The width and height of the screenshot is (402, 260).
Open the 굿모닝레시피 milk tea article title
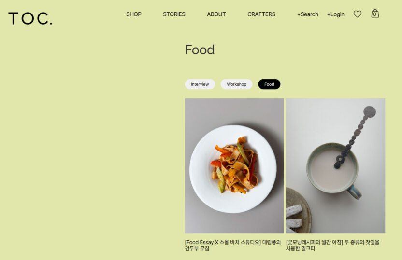pyautogui.click(x=333, y=245)
